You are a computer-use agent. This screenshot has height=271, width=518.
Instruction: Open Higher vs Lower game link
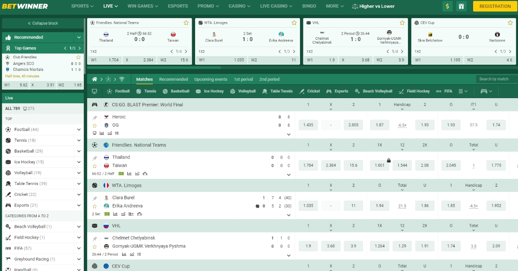pyautogui.click(x=373, y=6)
